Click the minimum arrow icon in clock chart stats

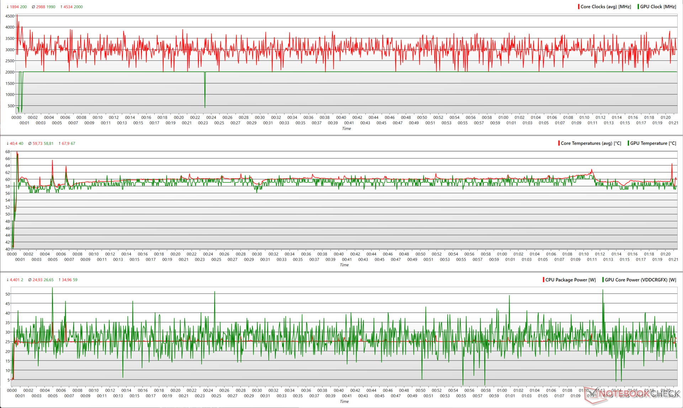click(7, 7)
